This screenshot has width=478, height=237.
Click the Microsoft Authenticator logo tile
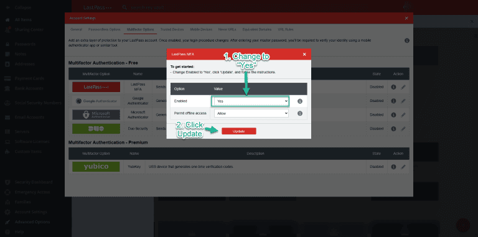(96, 115)
